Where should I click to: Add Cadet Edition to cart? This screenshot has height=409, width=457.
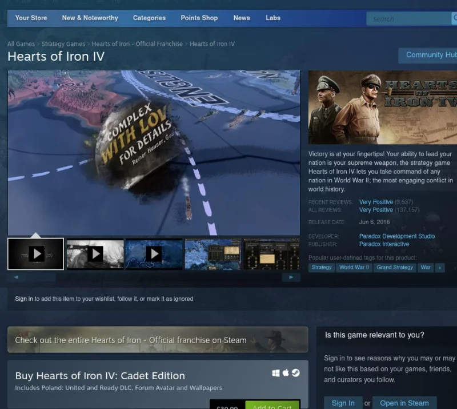(x=272, y=405)
